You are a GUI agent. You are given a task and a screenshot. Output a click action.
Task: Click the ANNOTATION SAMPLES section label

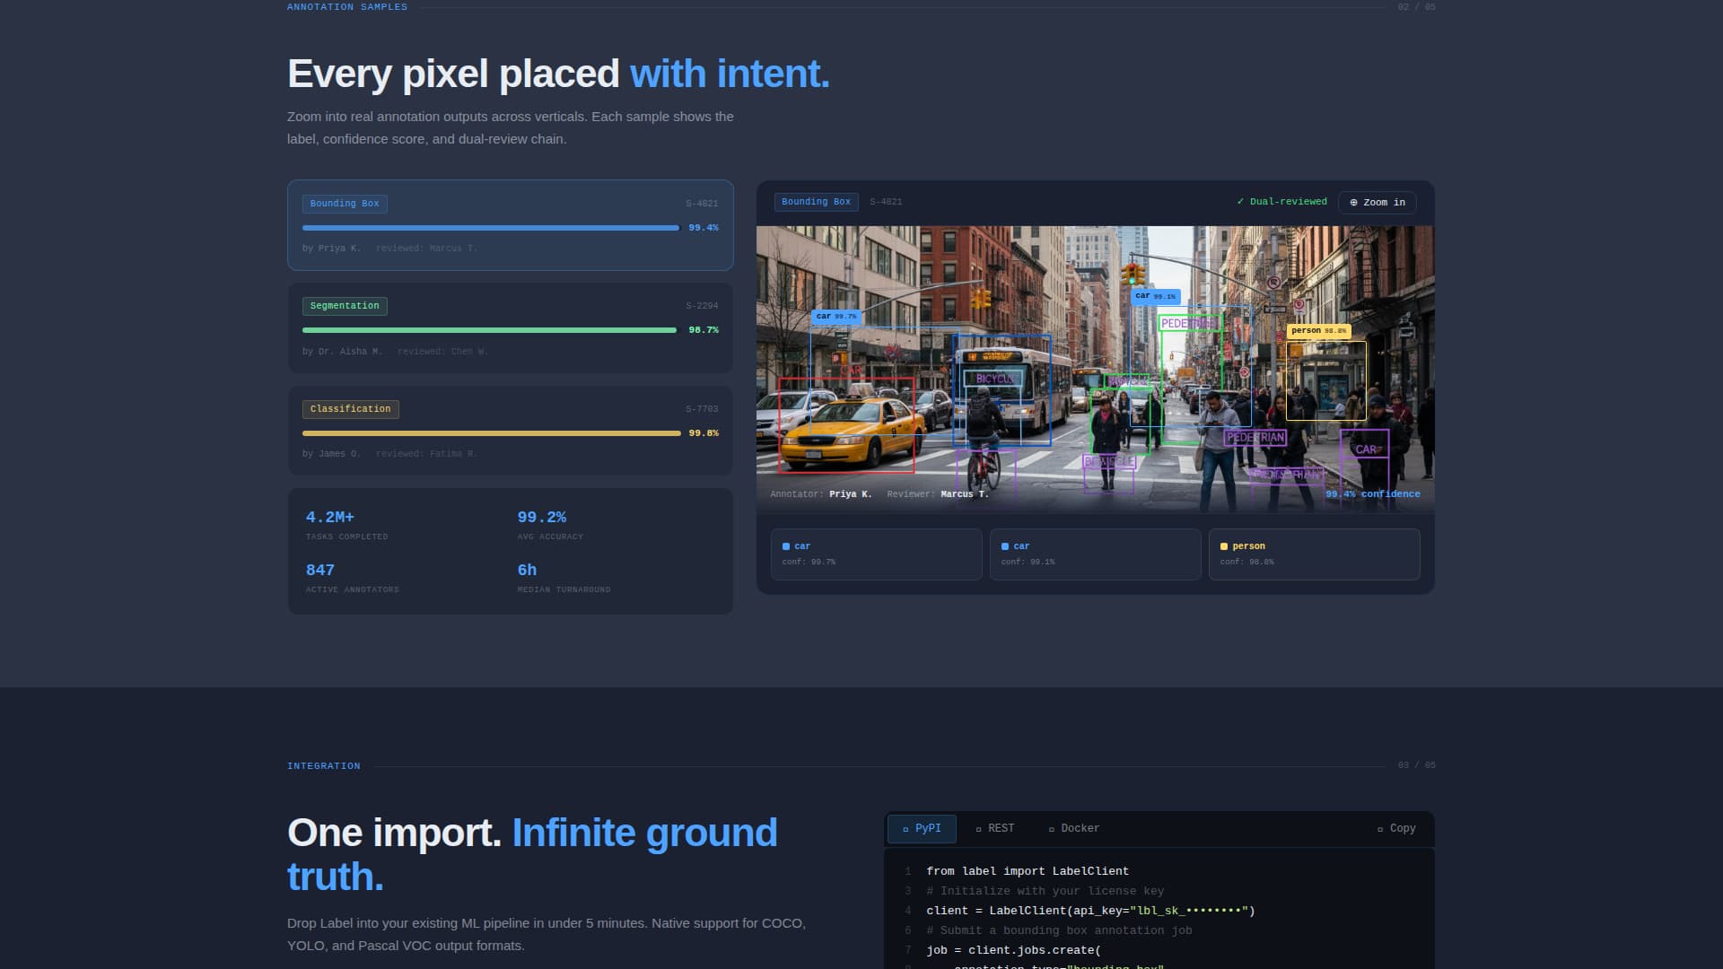coord(347,7)
